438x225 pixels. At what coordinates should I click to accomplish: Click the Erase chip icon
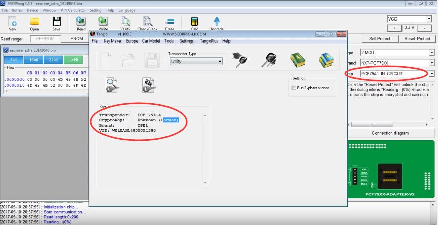(x=170, y=22)
